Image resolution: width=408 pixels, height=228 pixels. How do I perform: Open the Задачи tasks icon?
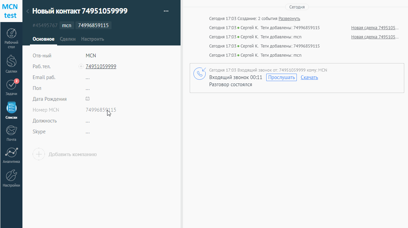11,85
